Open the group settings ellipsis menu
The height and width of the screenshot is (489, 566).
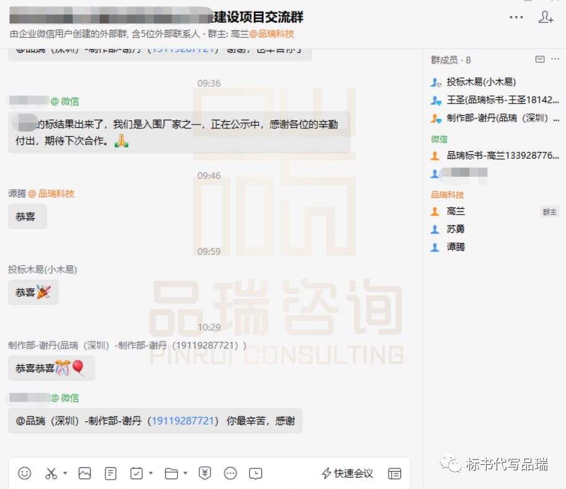pyautogui.click(x=516, y=17)
